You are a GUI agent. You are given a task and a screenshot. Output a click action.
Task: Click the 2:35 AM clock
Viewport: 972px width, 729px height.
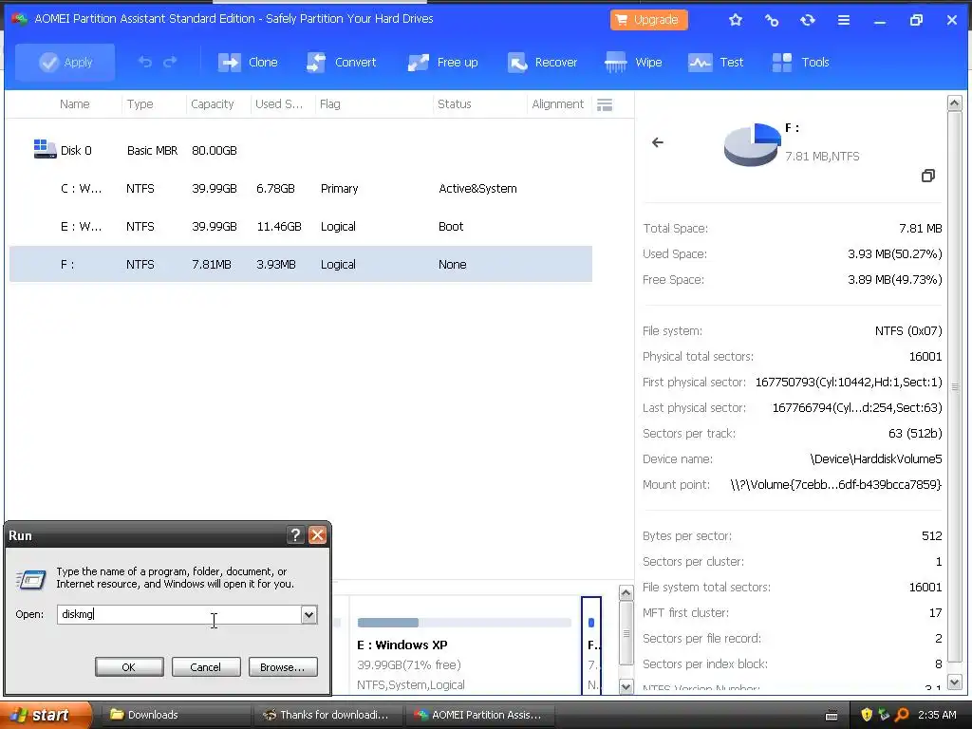pos(937,715)
